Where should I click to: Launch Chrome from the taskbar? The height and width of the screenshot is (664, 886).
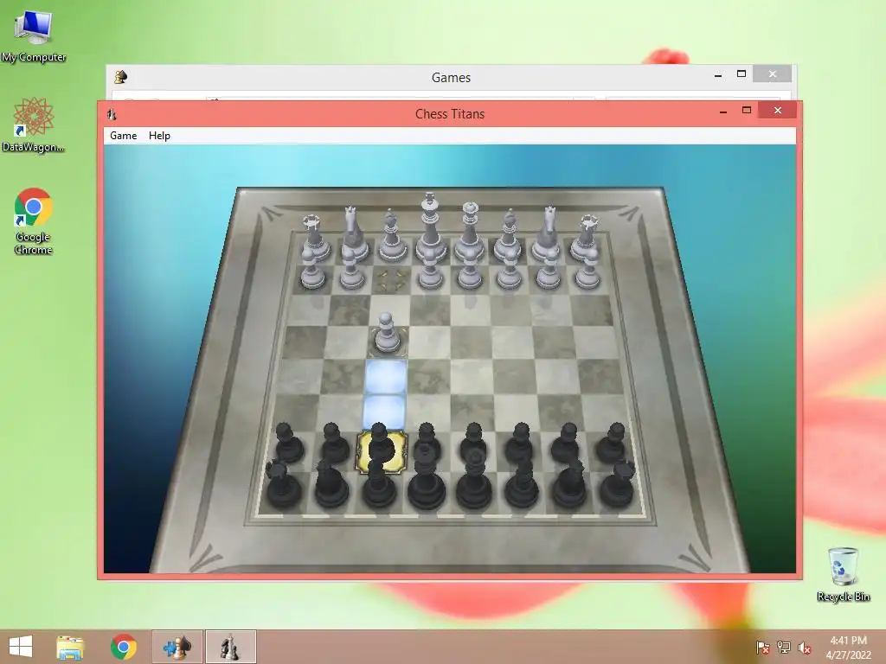pos(123,647)
